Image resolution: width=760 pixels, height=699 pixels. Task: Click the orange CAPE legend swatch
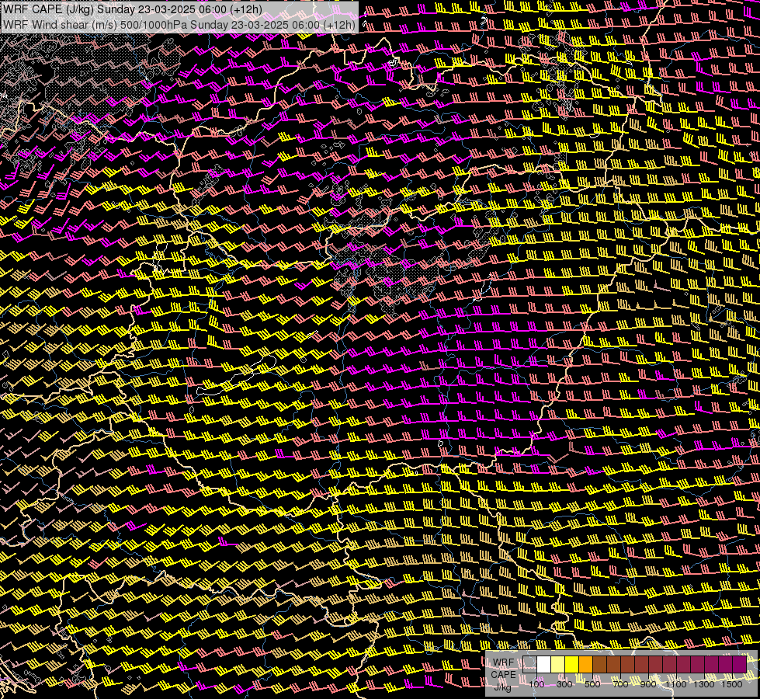coord(585,665)
